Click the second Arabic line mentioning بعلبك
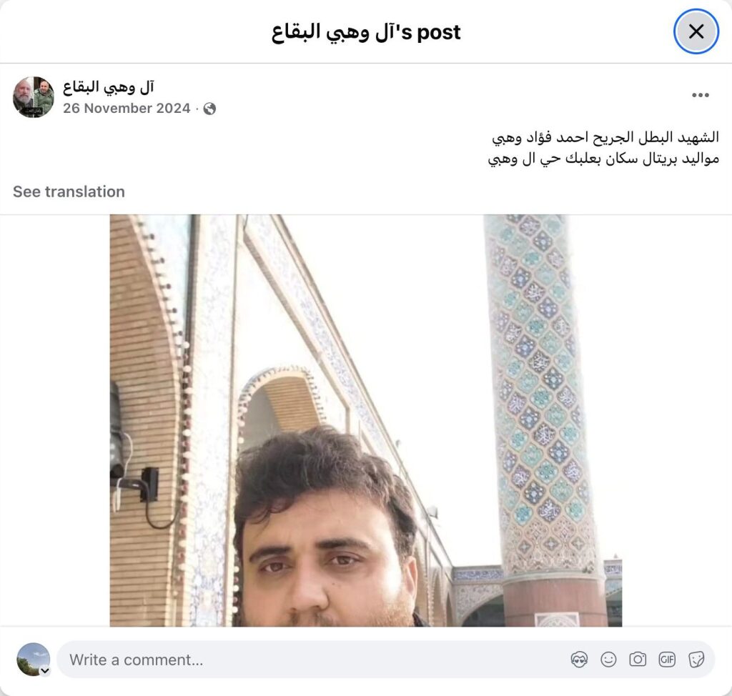Viewport: 732px width, 696px height. click(x=603, y=159)
